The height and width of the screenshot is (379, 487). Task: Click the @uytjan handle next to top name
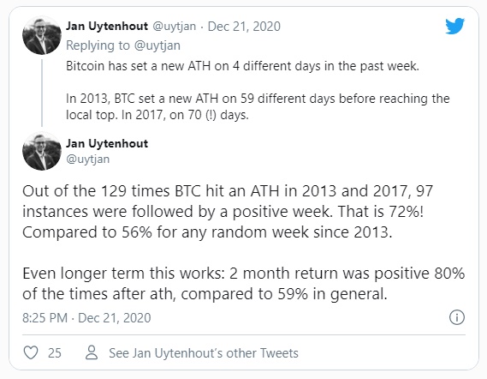tap(174, 27)
